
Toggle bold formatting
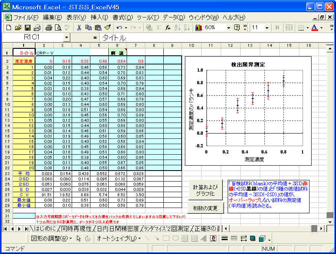coord(277,28)
